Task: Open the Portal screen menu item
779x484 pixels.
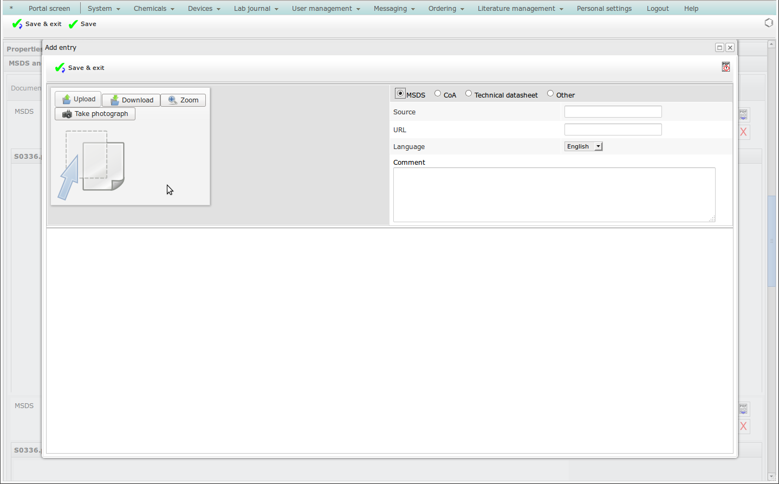Action: (x=49, y=9)
